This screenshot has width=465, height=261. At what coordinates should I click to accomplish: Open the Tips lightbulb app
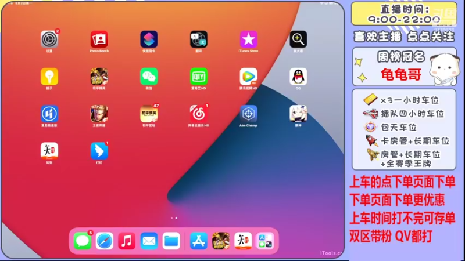(49, 77)
